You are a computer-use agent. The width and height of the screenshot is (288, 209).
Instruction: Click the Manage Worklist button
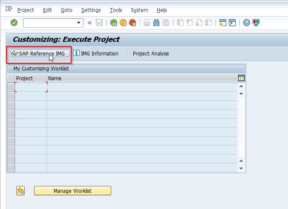(x=72, y=191)
